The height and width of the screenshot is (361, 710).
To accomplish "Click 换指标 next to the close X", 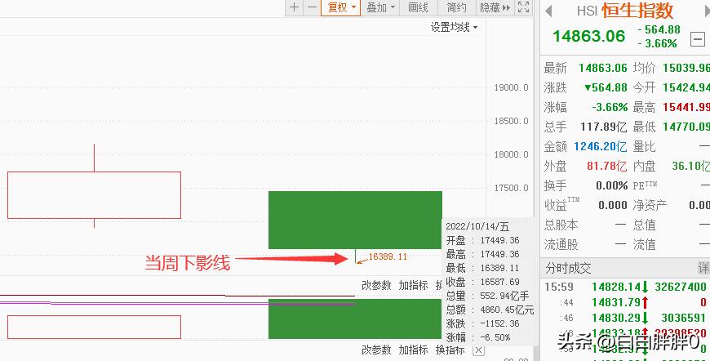I will click(450, 350).
